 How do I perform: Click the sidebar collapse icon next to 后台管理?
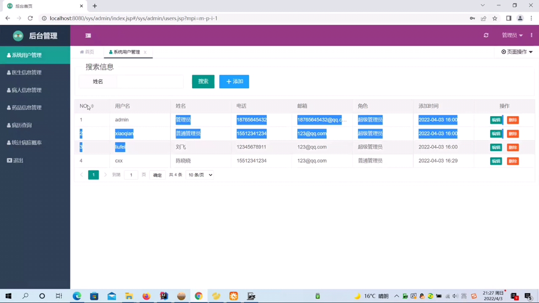[88, 35]
